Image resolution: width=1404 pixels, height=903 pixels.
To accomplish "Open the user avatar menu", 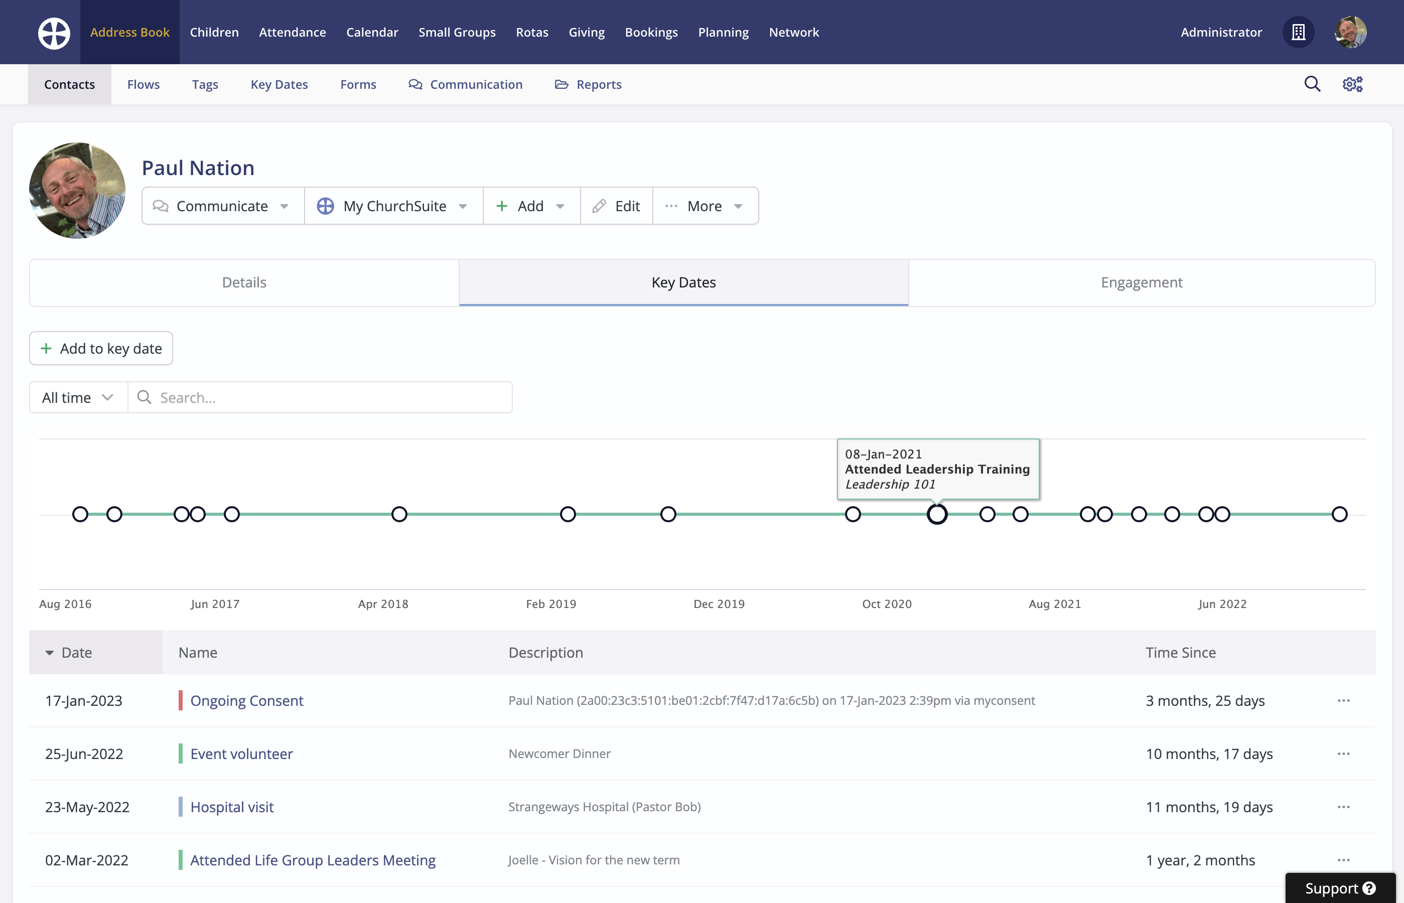I will 1350,32.
